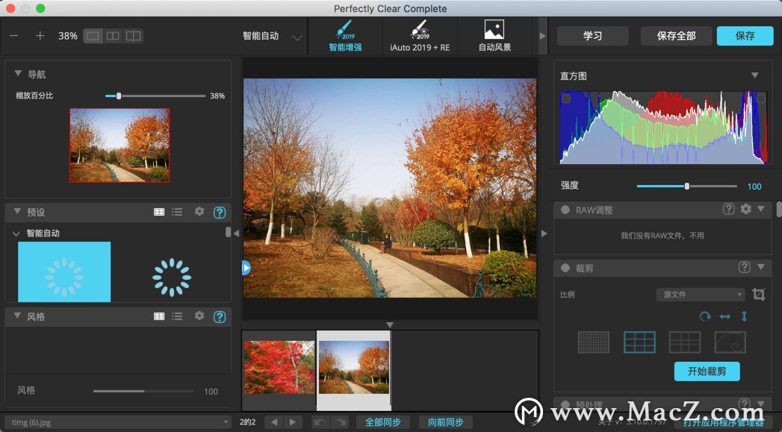Click the 保存 button
Image resolution: width=782 pixels, height=432 pixels.
click(745, 36)
